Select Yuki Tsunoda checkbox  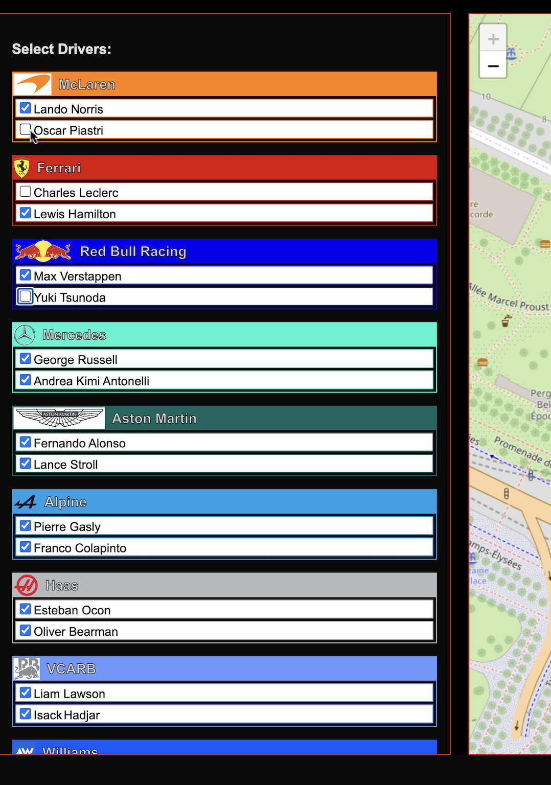pos(25,296)
